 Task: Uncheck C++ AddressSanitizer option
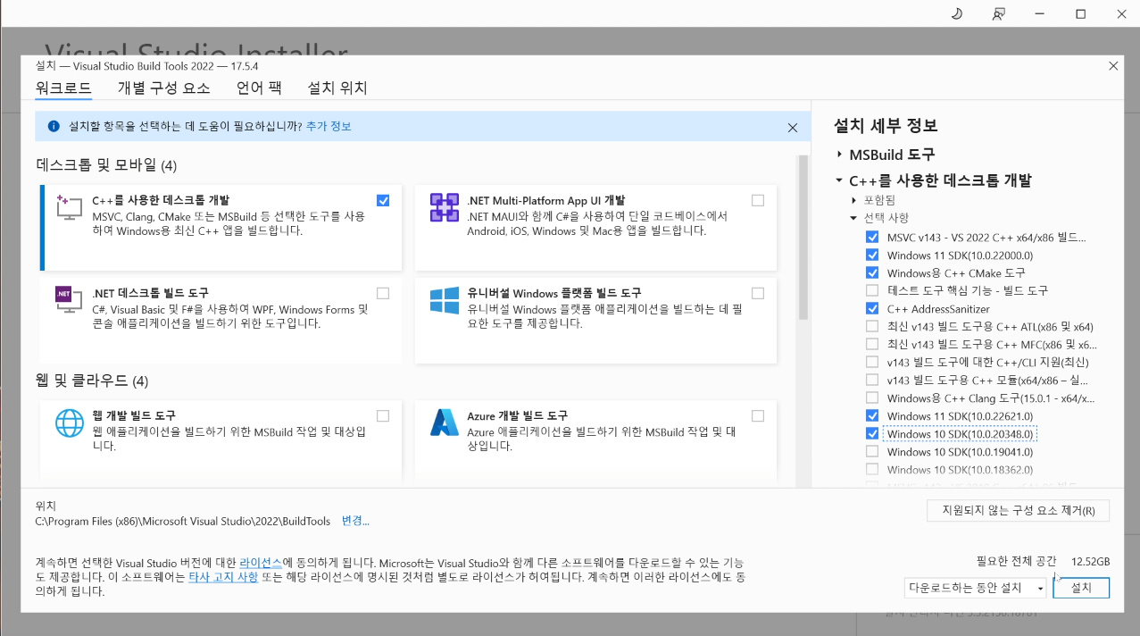point(872,309)
